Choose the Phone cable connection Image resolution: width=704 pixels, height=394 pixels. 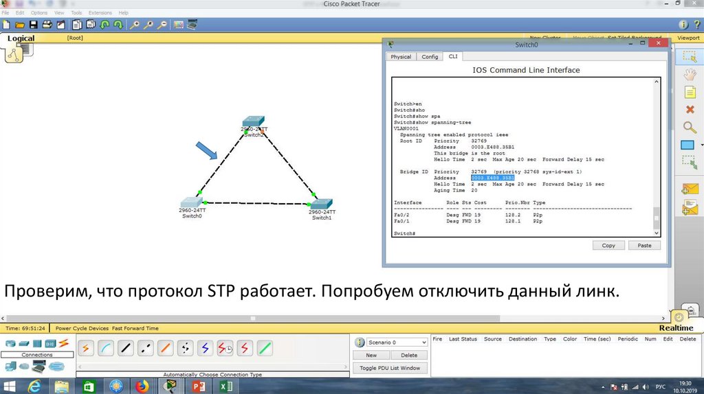pyautogui.click(x=185, y=348)
